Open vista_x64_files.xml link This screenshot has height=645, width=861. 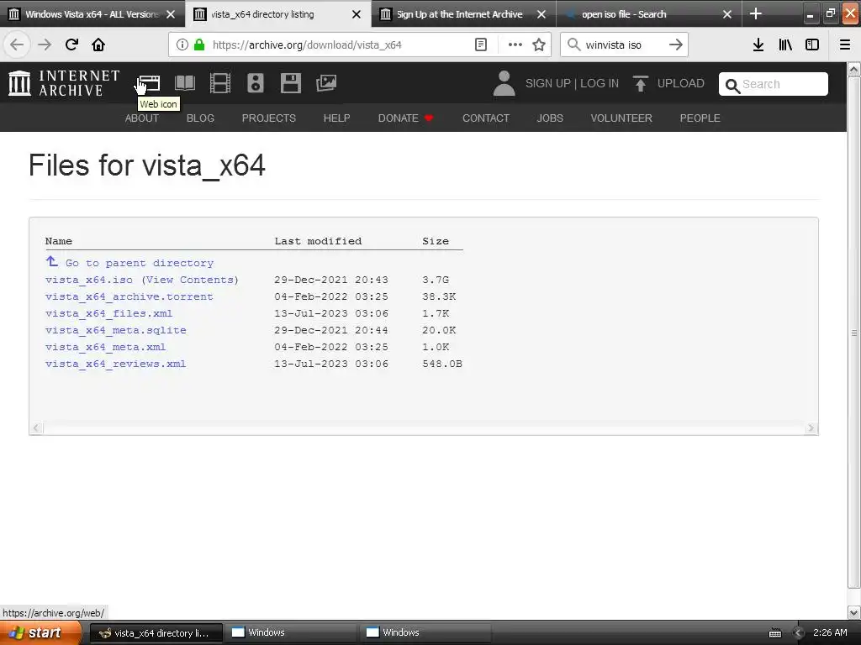(108, 314)
